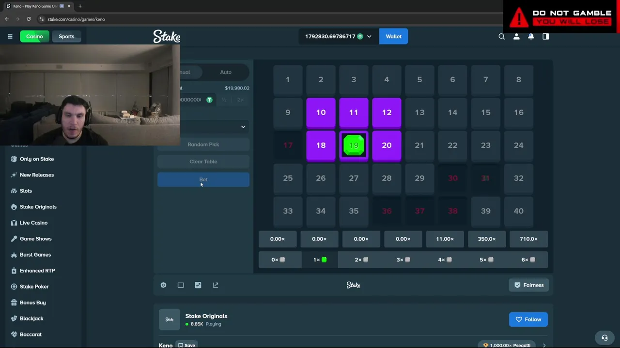Image resolution: width=620 pixels, height=348 pixels.
Task: Click the Stake Originals sidebar icon
Action: [14, 207]
